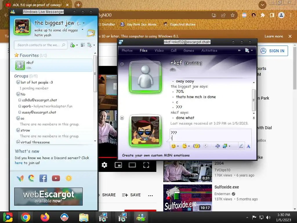Click the voice clip icon in chat
Image resolution: width=297 pixels, height=223 pixels.
pos(206,146)
